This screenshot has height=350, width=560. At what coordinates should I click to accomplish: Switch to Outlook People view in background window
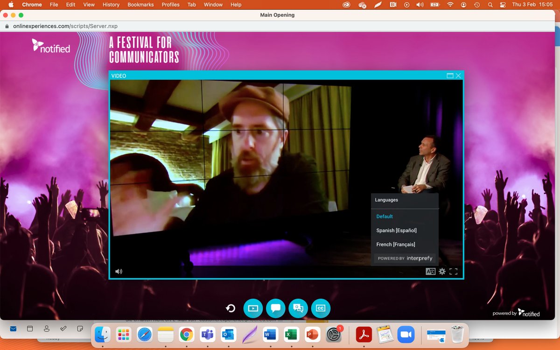[x=47, y=329]
